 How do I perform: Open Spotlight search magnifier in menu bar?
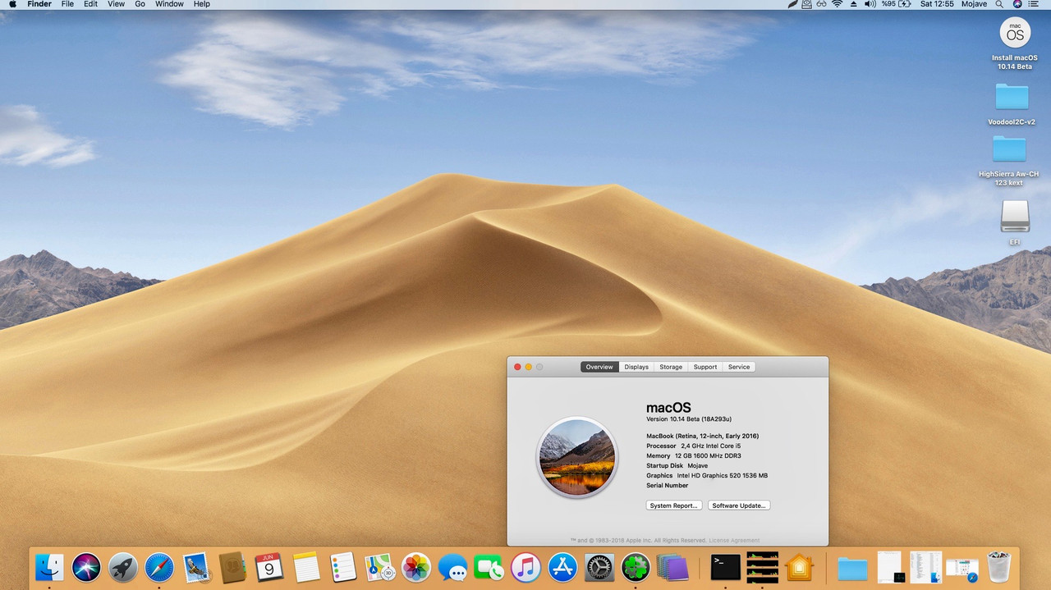click(x=998, y=4)
